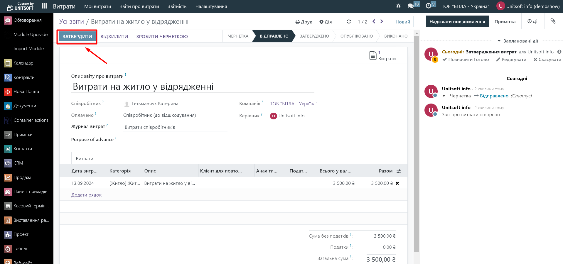
Task: Click the Додати рядок link
Action: [x=86, y=195]
